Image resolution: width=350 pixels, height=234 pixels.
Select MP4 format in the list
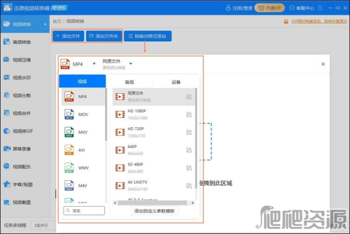click(x=83, y=96)
